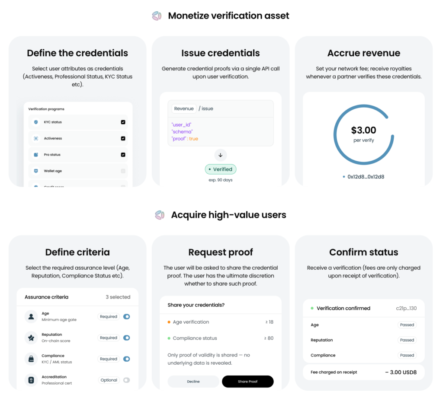Click the Wallet age icon
This screenshot has height=398, width=443.
click(36, 171)
